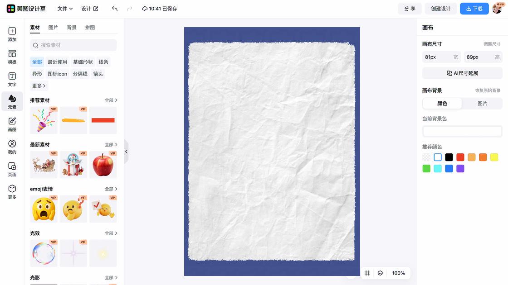The width and height of the screenshot is (508, 285).
Task: Open the layers icon near zoom control
Action: click(380, 273)
